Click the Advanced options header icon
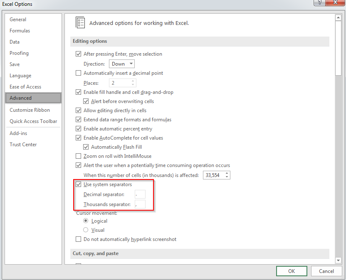 (80, 23)
